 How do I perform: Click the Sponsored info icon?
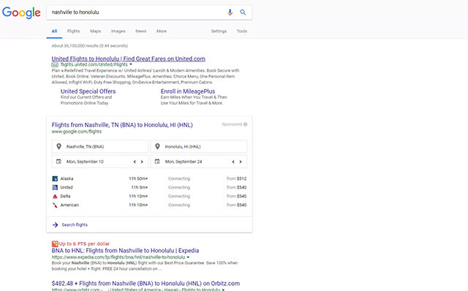coord(246,124)
